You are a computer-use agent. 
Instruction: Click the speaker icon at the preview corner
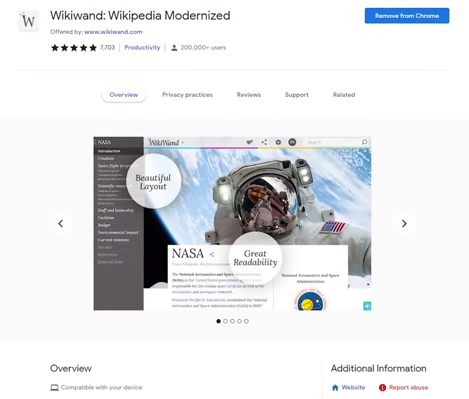coord(367,306)
